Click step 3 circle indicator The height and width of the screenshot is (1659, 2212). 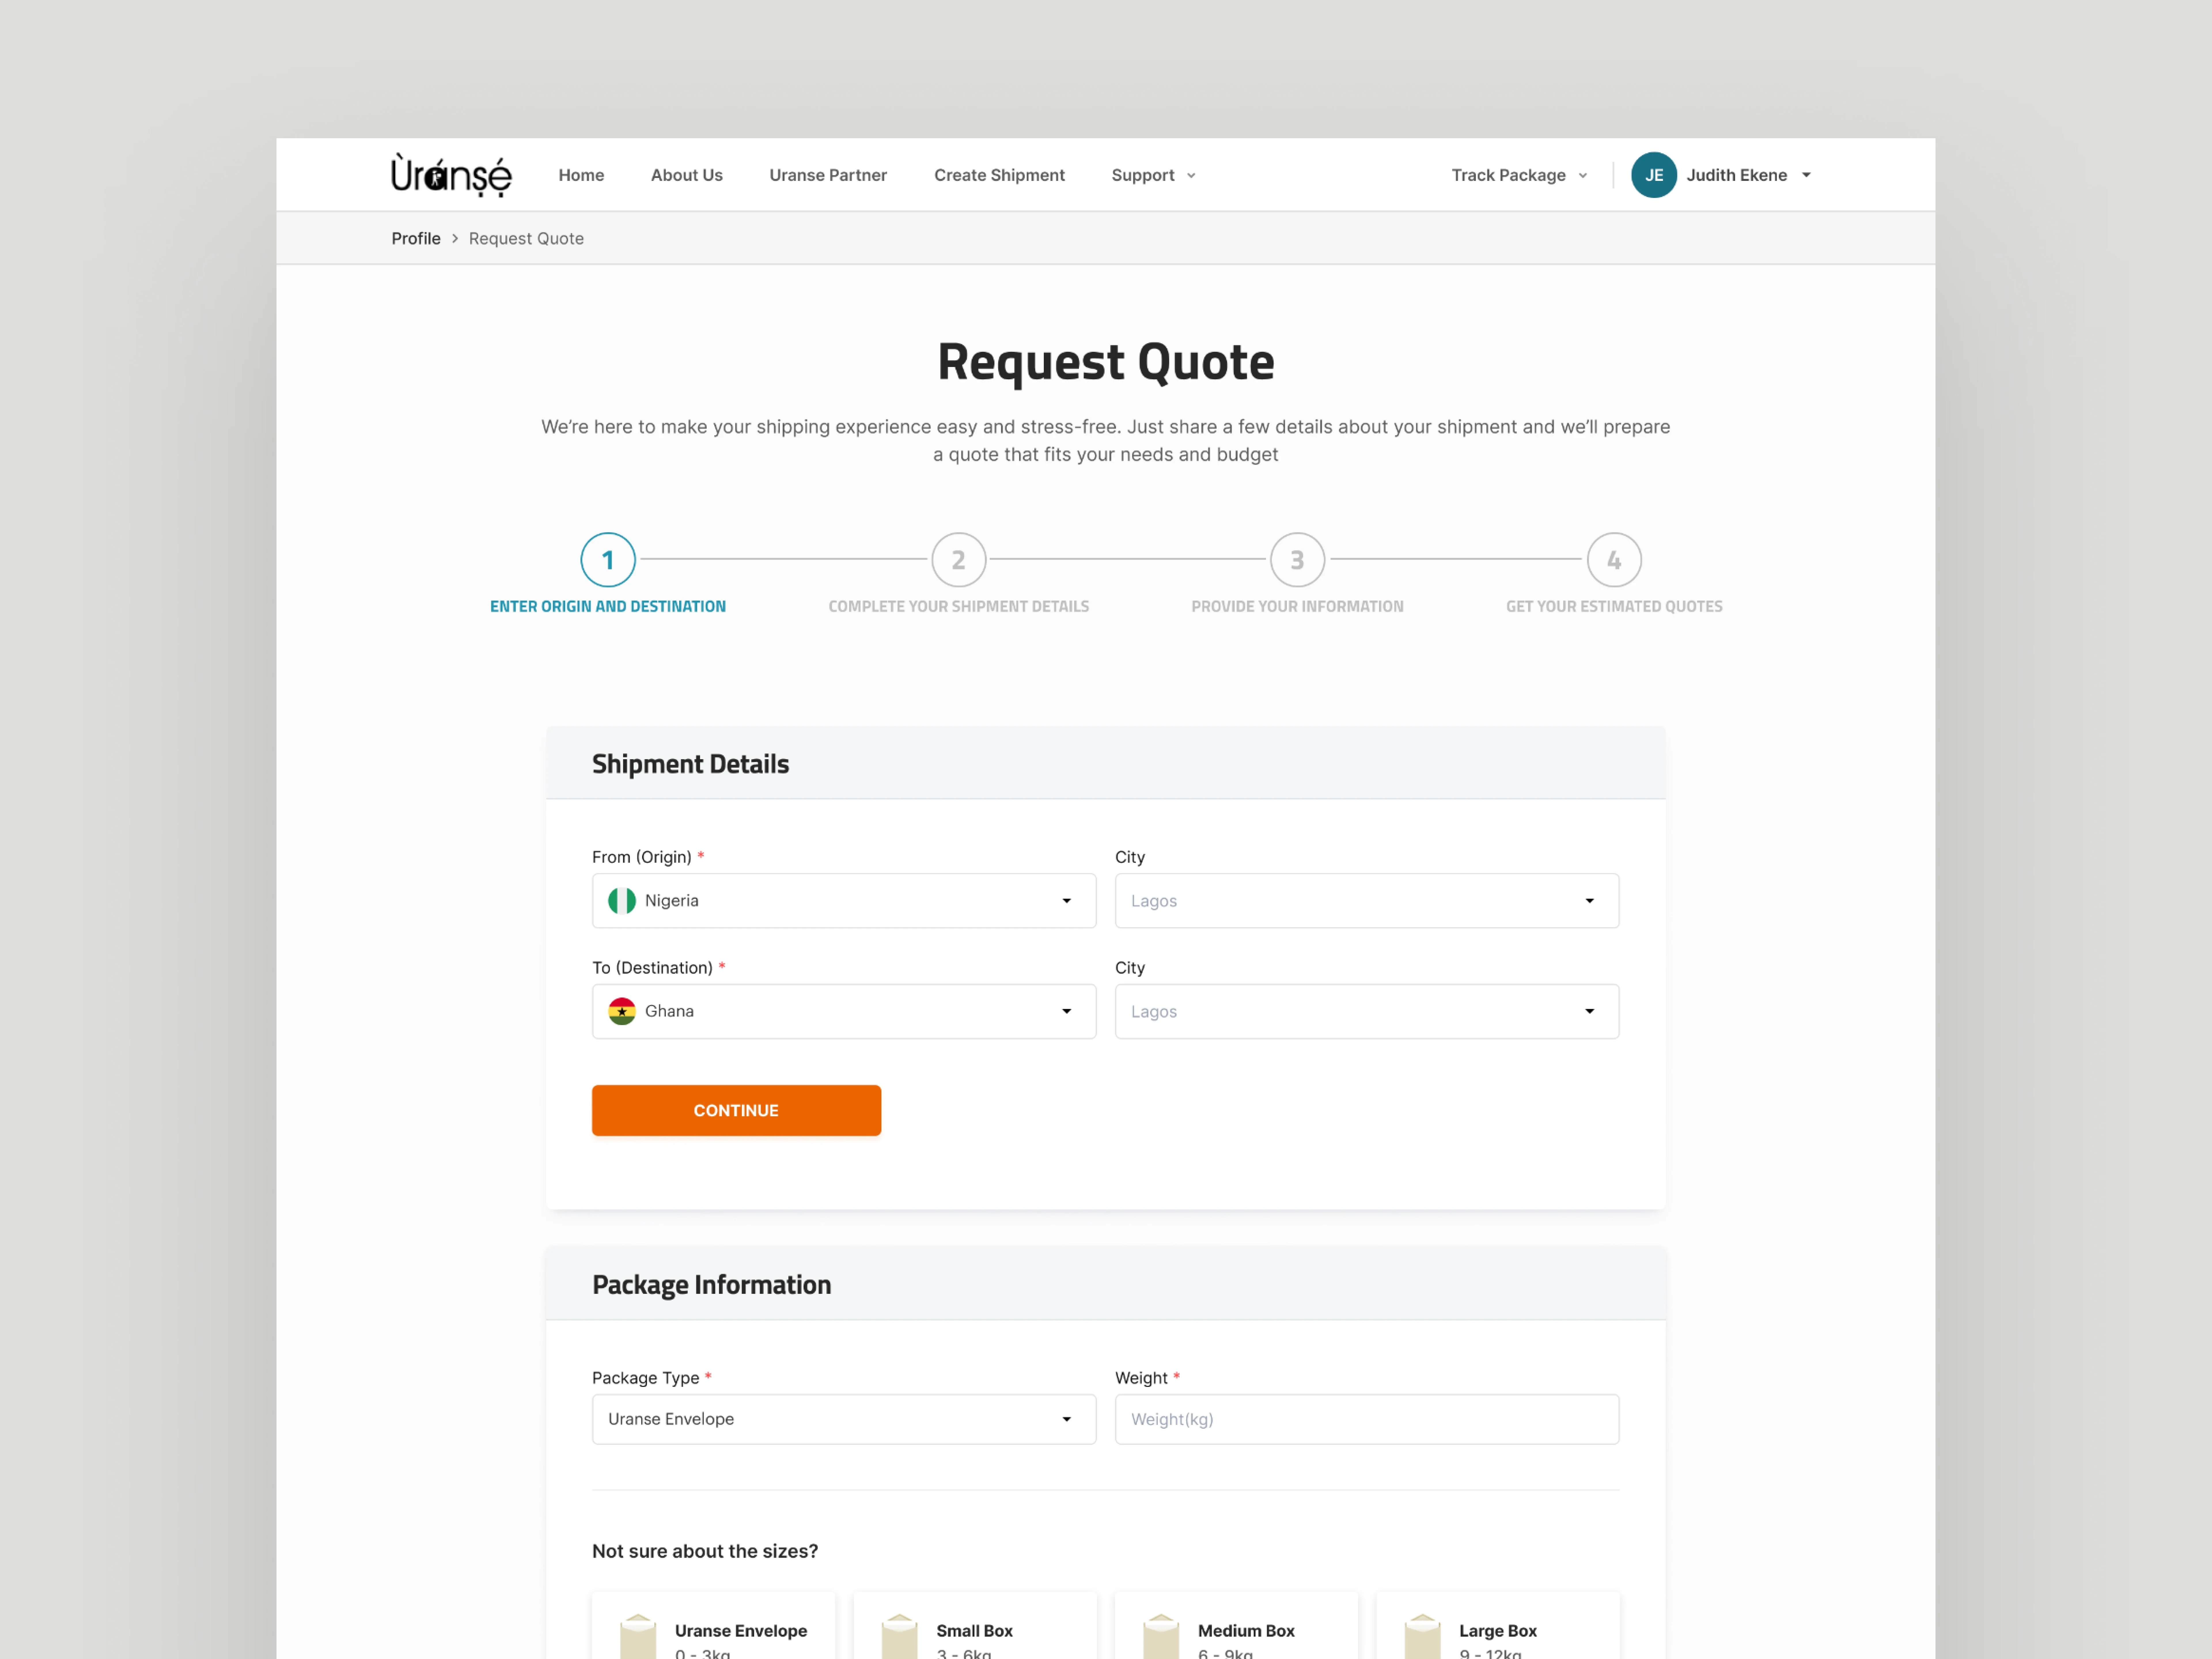click(x=1298, y=560)
